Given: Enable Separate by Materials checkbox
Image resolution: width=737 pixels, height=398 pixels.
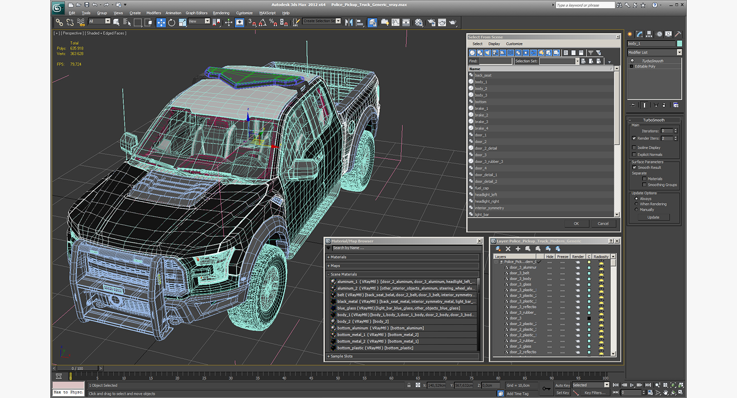Looking at the screenshot, I should pyautogui.click(x=644, y=179).
